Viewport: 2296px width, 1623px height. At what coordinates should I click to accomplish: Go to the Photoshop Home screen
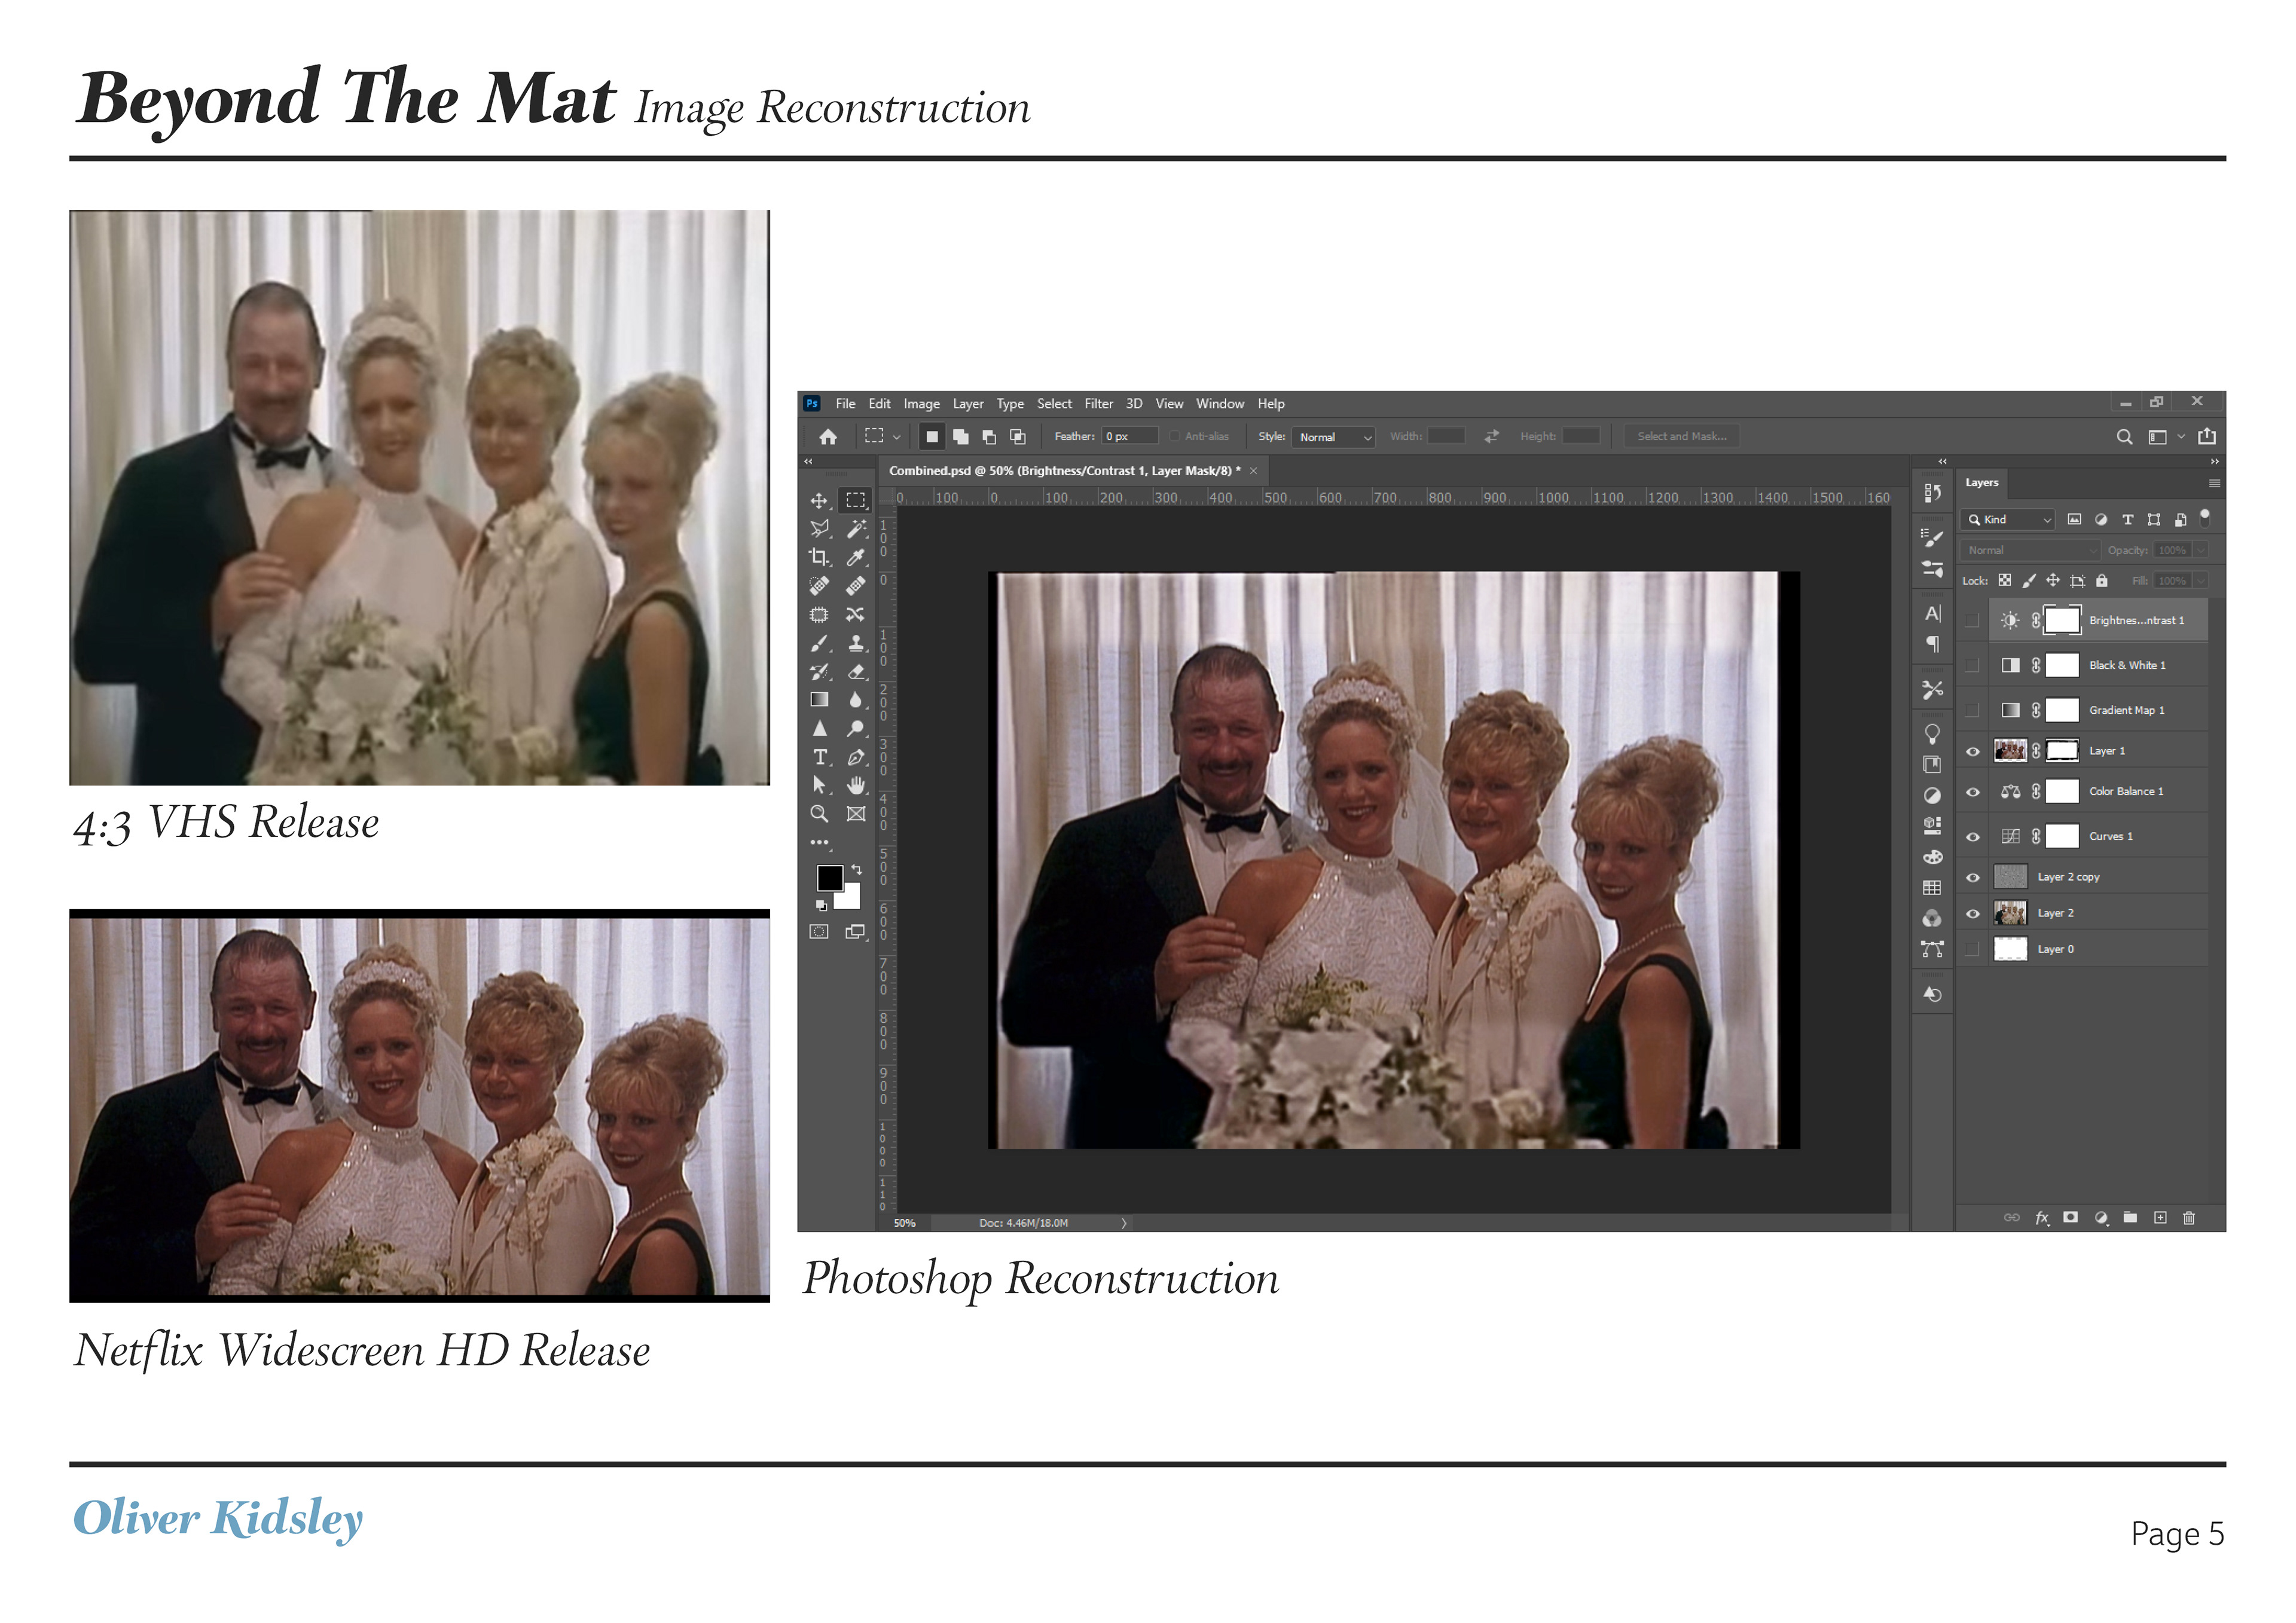(x=828, y=437)
